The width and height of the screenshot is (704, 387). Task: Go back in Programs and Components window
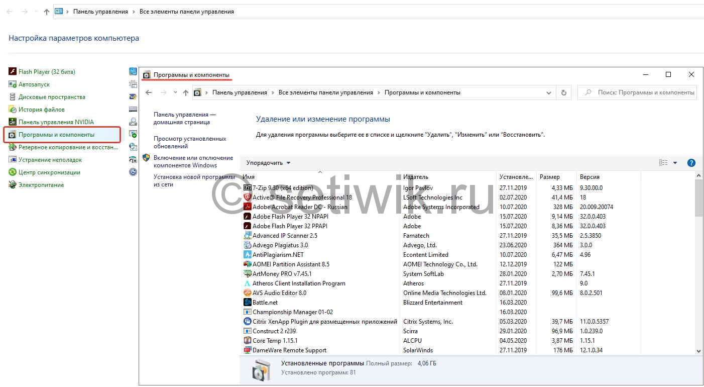149,92
